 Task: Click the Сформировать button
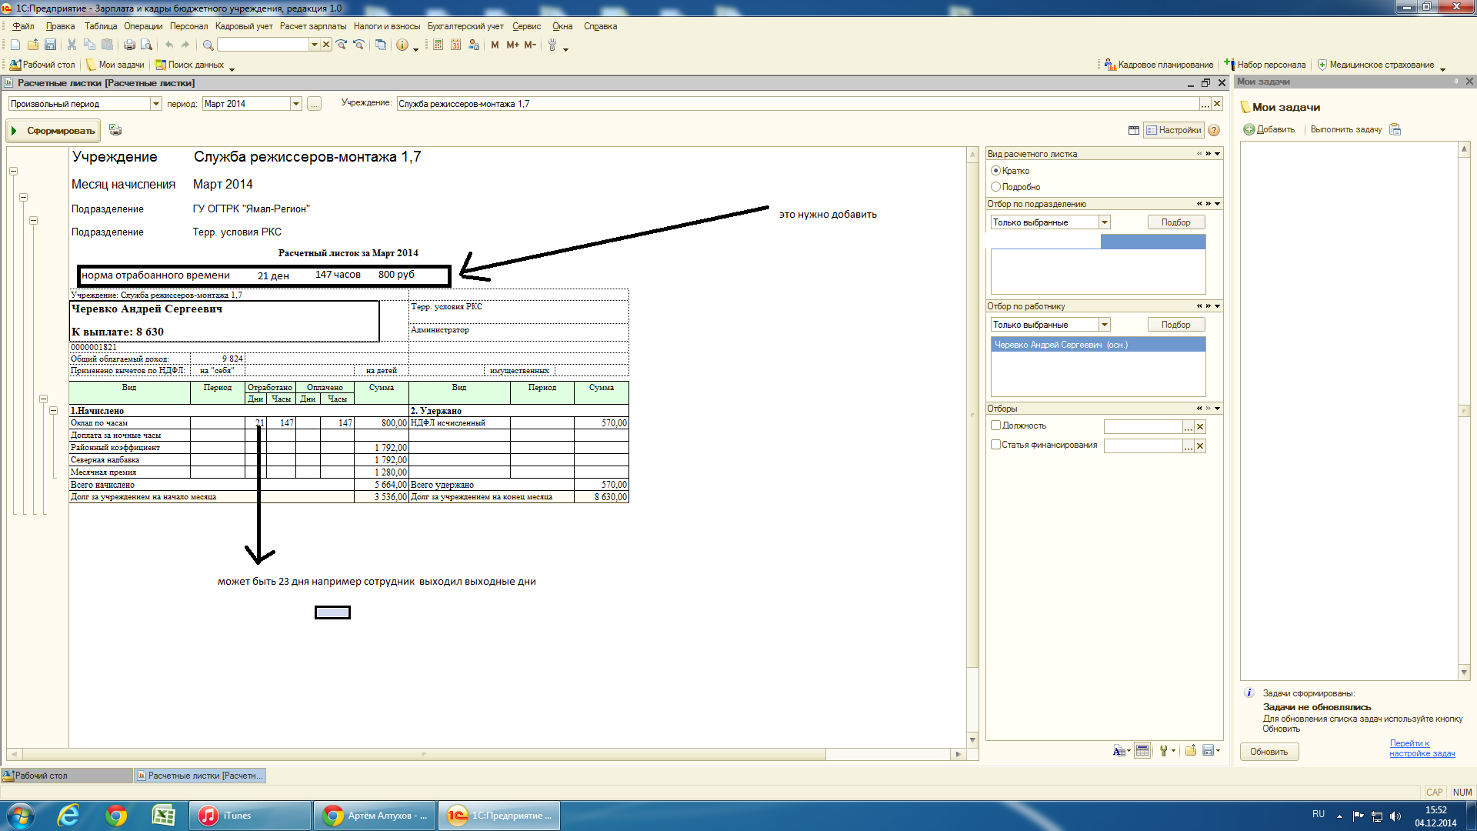pyautogui.click(x=54, y=131)
